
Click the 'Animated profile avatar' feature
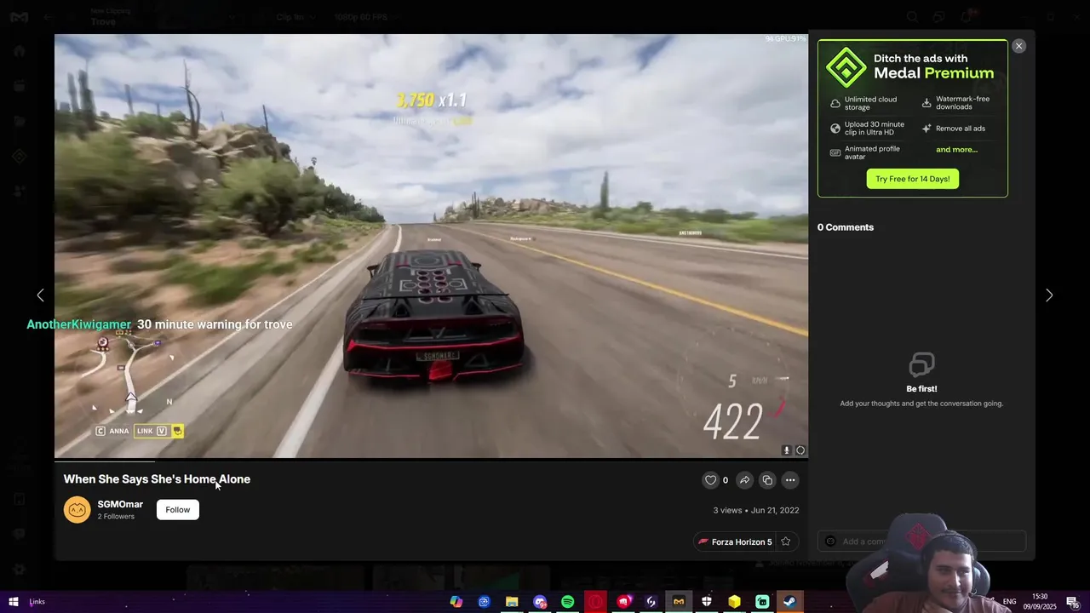click(865, 153)
